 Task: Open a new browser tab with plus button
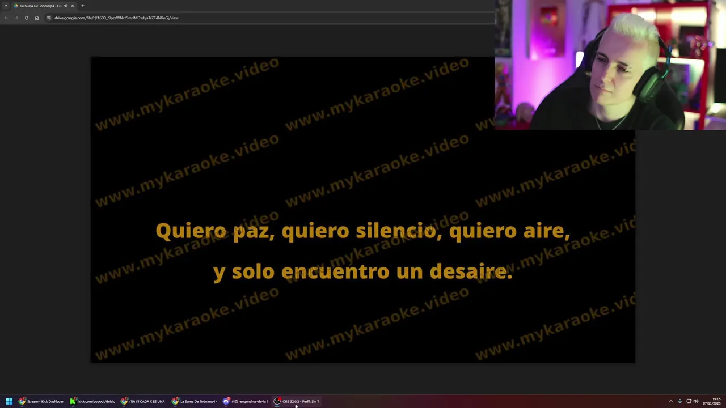click(x=82, y=6)
